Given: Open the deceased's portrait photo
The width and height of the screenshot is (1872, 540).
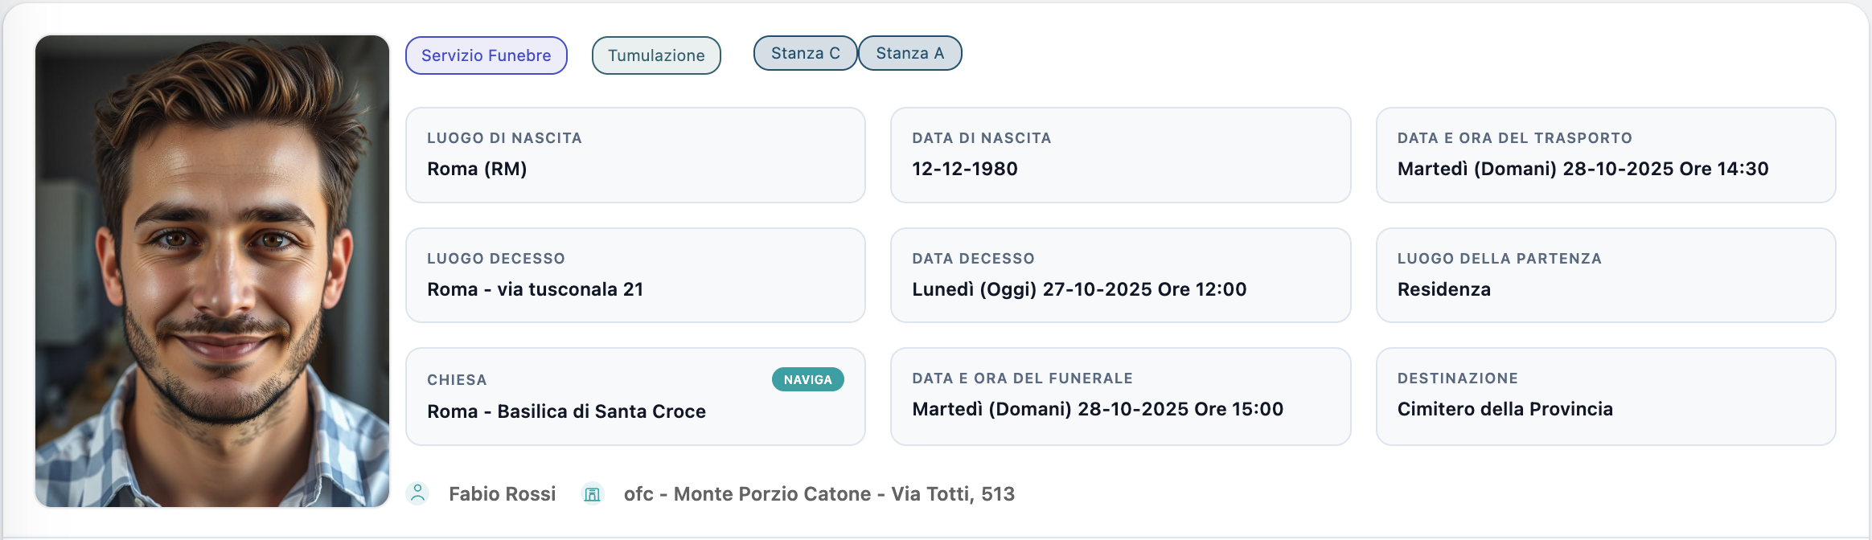Looking at the screenshot, I should [212, 271].
